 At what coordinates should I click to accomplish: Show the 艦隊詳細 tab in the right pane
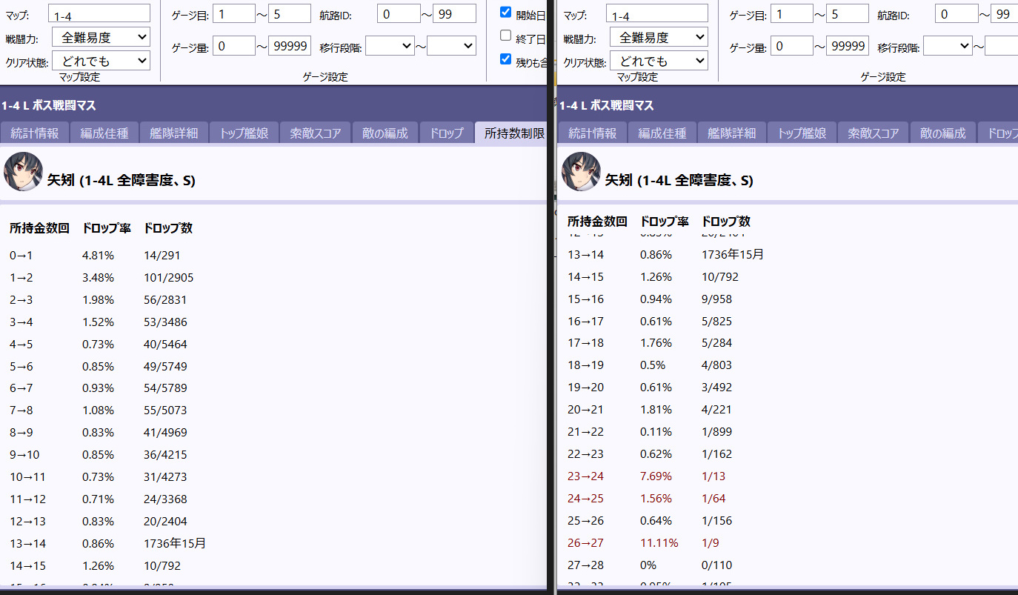pos(732,133)
